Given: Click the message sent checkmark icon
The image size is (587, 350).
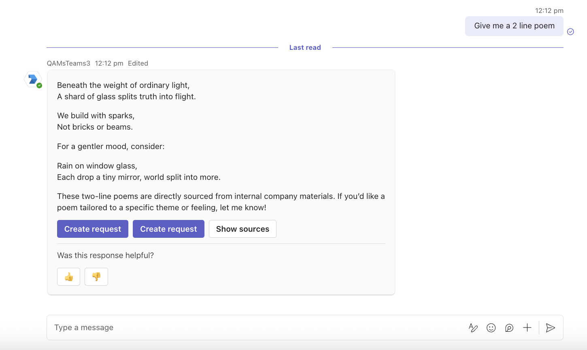Looking at the screenshot, I should point(570,32).
